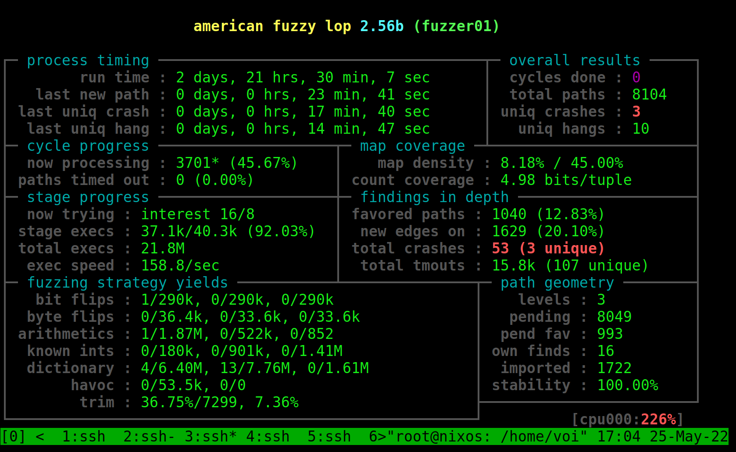Switch to tmux window 1:ssh
The height and width of the screenshot is (452, 736).
click(83, 437)
